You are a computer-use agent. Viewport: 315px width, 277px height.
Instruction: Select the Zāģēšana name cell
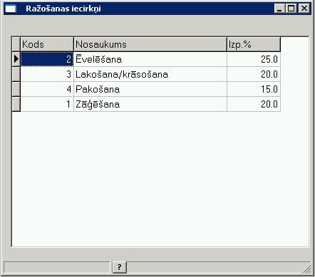click(150, 104)
